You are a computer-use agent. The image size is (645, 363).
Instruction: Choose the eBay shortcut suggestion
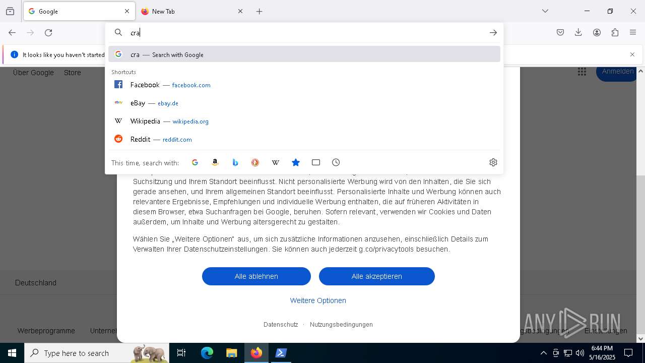pos(304,103)
